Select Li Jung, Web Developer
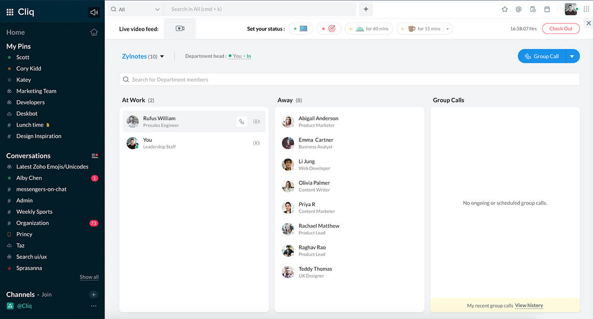The width and height of the screenshot is (593, 319). pos(349,164)
